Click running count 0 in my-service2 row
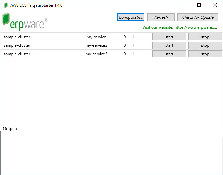 coord(125,45)
